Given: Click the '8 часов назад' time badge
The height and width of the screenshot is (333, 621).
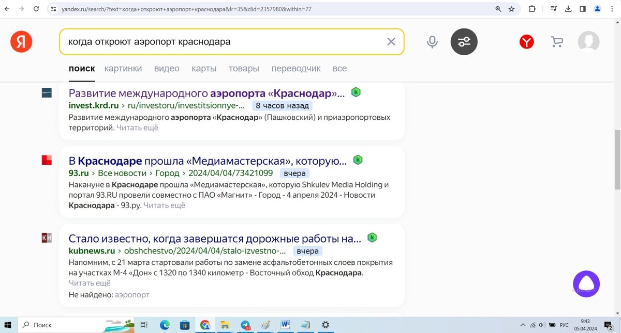Looking at the screenshot, I should pos(282,106).
